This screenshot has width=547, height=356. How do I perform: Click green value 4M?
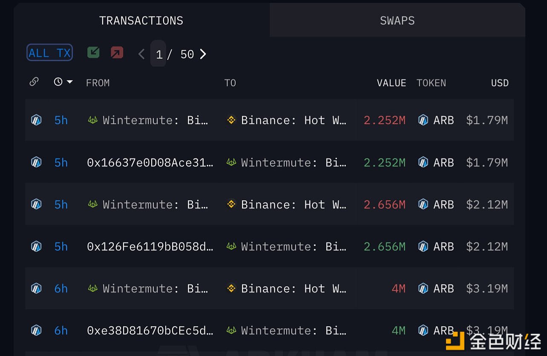[398, 330]
